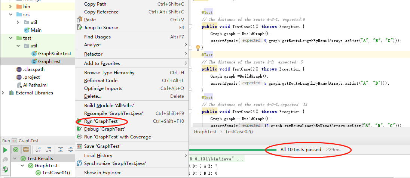Select .project file
This screenshot has height=178, width=410.
tap(31, 77)
